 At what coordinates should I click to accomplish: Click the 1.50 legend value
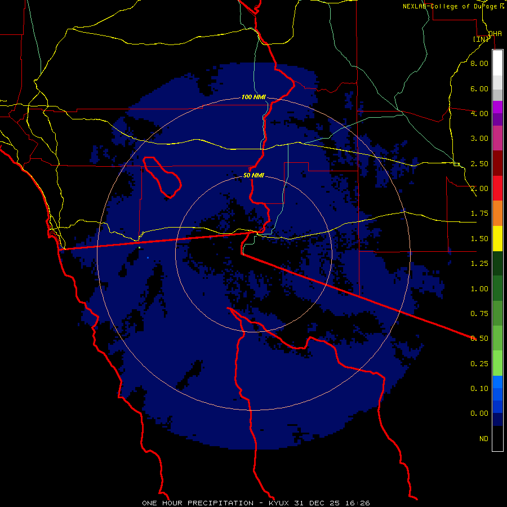479,239
